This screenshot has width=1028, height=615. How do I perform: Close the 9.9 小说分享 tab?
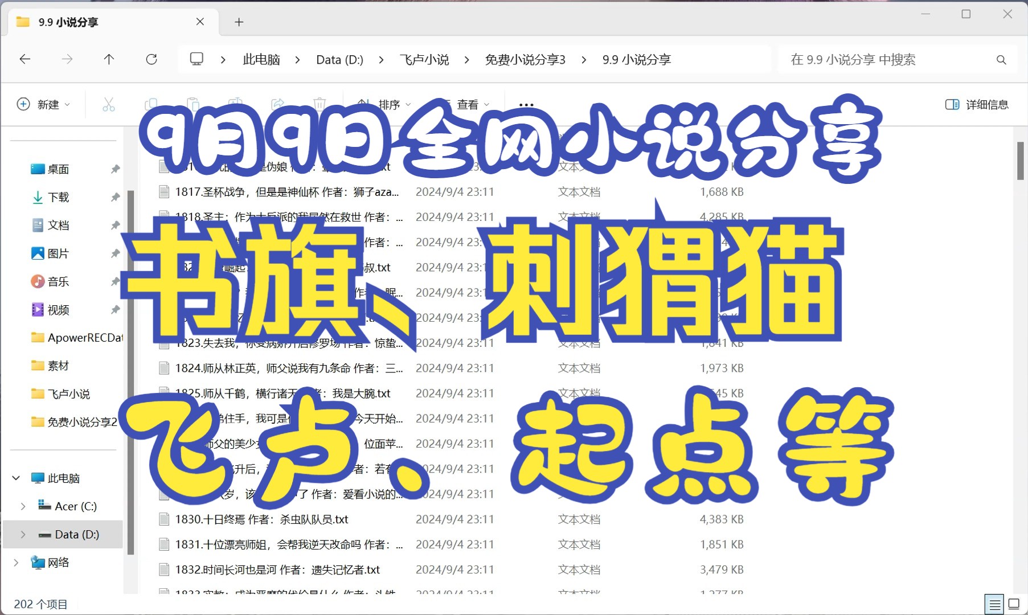200,22
